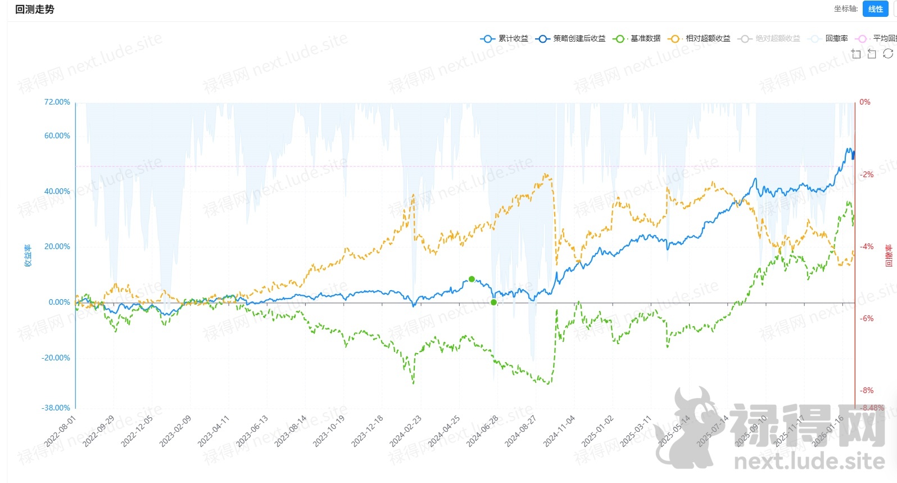Click the 策略创建后收益 legend label text
The width and height of the screenshot is (897, 483).
pyautogui.click(x=579, y=39)
